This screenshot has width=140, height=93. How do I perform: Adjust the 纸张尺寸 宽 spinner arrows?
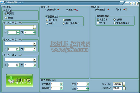[34, 65]
